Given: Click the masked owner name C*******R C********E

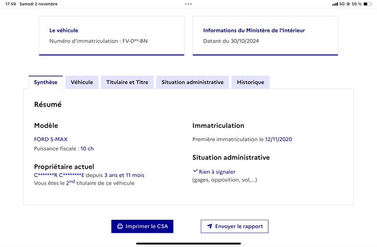Looking at the screenshot, I should coord(59,175).
